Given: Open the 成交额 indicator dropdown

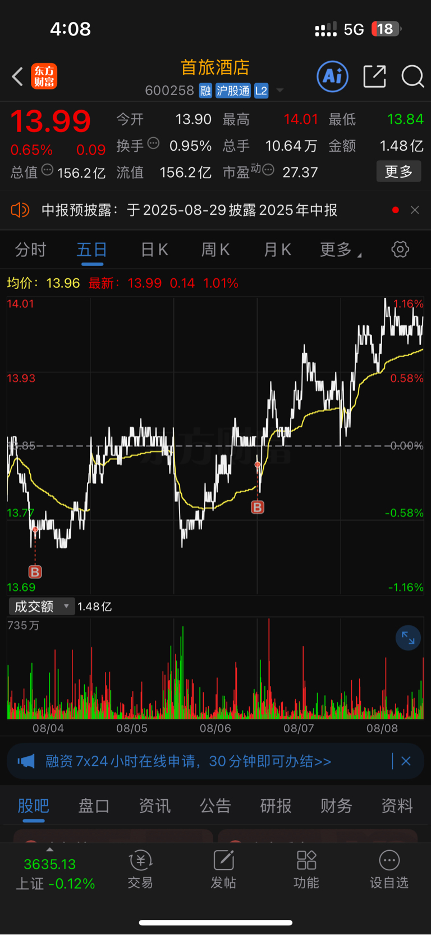Looking at the screenshot, I should click(42, 606).
